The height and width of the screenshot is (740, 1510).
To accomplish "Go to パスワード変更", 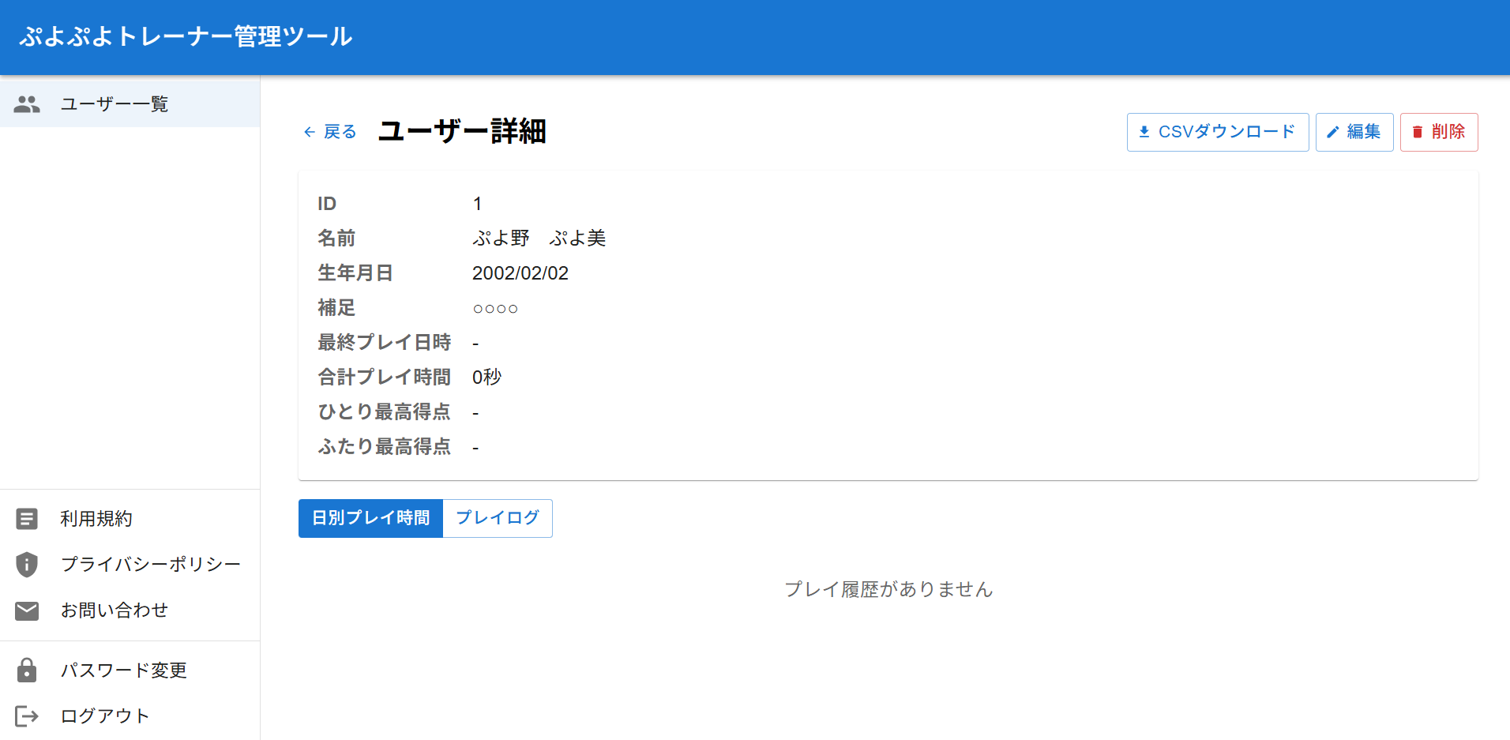I will 130,671.
